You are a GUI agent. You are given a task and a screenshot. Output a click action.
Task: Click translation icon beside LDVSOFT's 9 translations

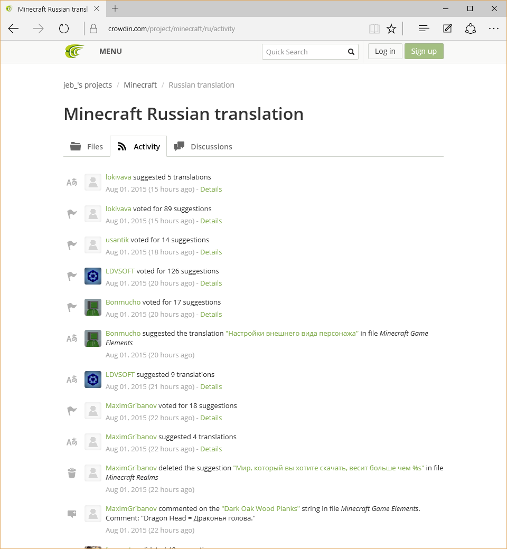(72, 380)
